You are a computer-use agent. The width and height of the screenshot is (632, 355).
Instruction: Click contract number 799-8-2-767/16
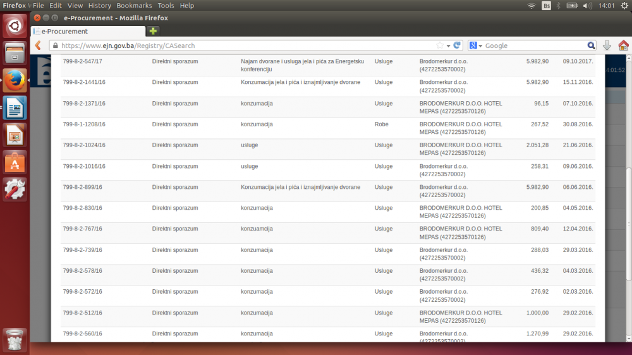[x=82, y=229]
